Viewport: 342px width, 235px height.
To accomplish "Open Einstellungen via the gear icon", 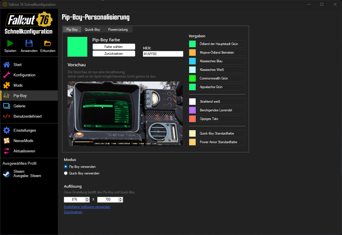I will click(x=7, y=130).
